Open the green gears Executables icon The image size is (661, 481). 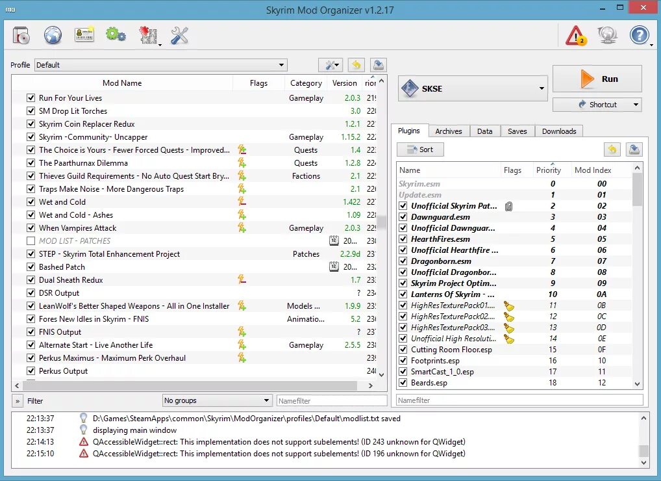click(116, 35)
